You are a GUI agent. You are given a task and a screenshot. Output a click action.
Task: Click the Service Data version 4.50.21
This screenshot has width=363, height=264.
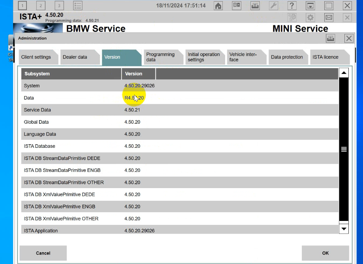132,110
